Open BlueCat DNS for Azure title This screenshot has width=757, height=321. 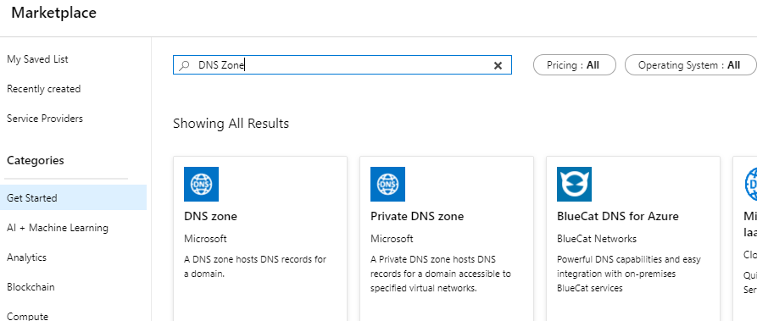pyautogui.click(x=617, y=216)
